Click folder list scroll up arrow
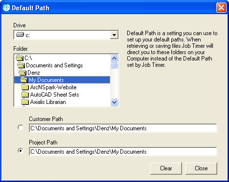This screenshot has height=182, width=229. tap(114, 58)
